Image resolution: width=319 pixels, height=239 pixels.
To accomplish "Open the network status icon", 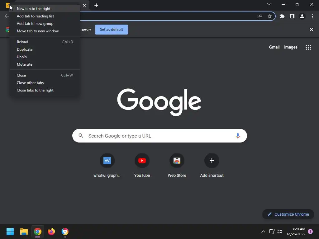I will (x=272, y=232).
